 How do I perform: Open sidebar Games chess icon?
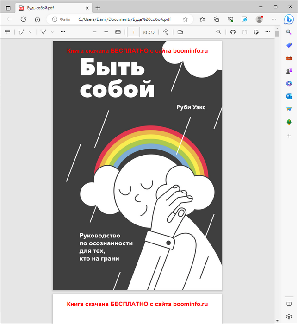click(x=289, y=71)
